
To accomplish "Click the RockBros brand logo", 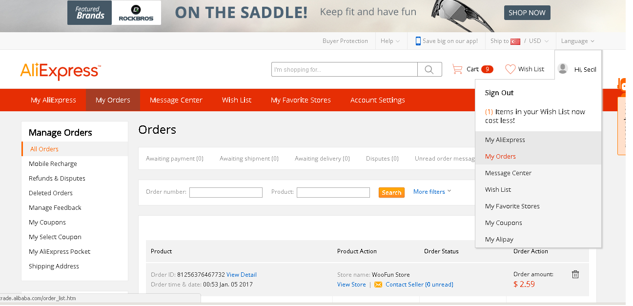I will pos(136,13).
